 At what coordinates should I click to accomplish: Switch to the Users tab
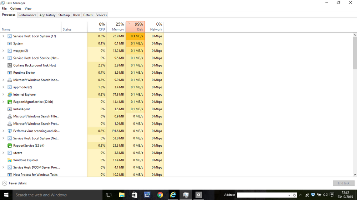[76, 15]
